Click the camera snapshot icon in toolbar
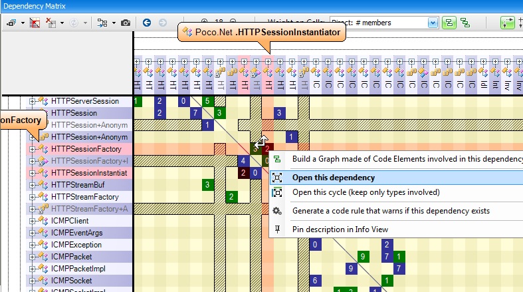 126,23
